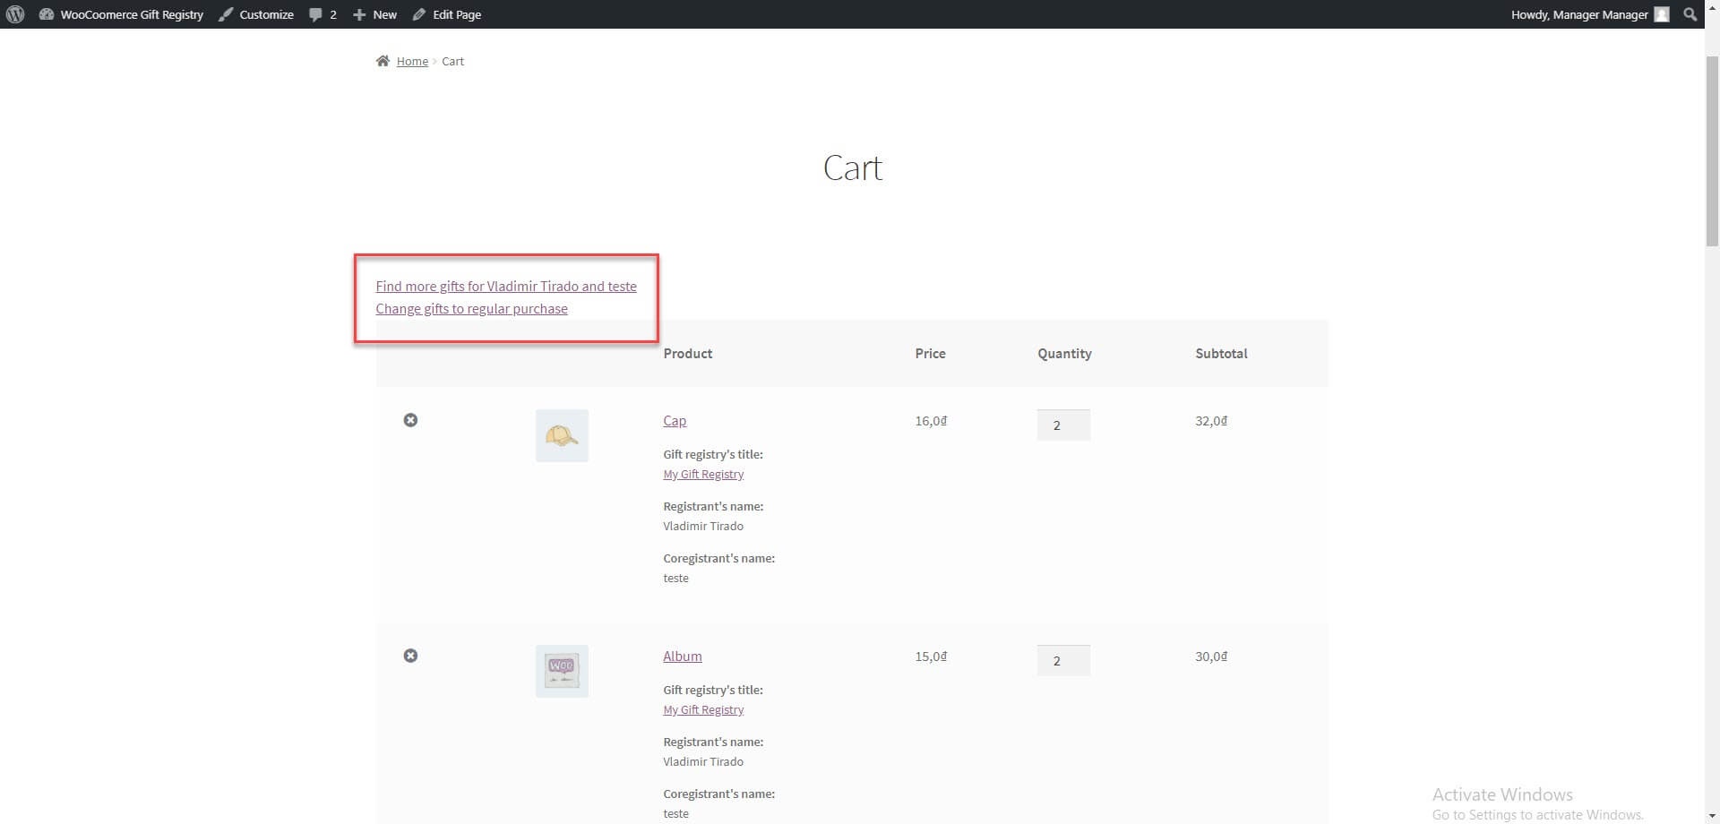
Task: Click the vertical page scrollbar thumb
Action: [x=1712, y=150]
